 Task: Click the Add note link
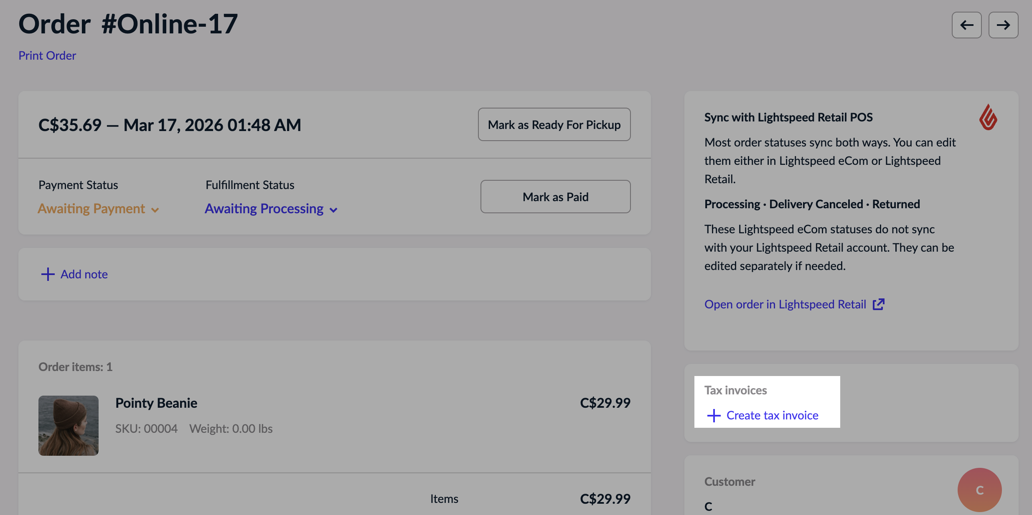pyautogui.click(x=84, y=274)
